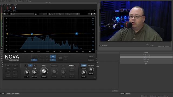Toggle band II on/off switch

click(41, 60)
